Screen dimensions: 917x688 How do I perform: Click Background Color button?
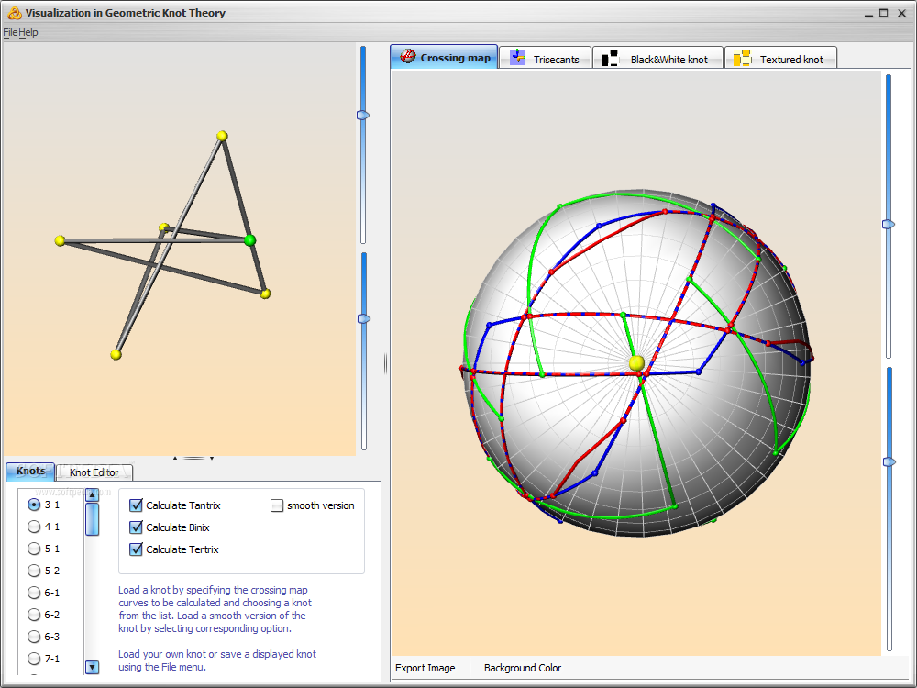click(x=523, y=668)
